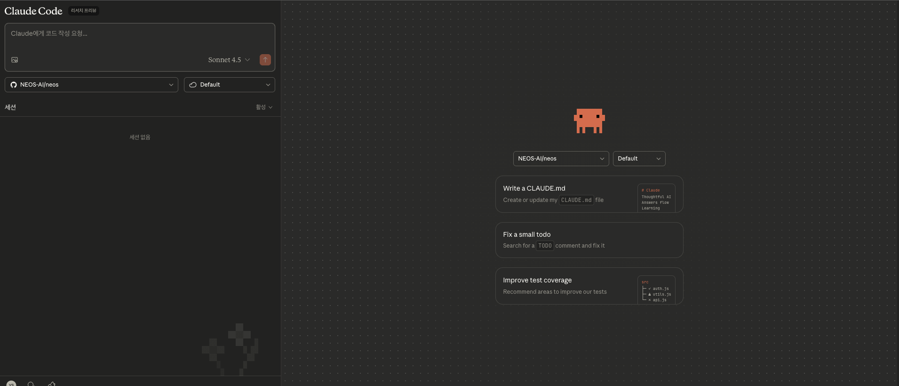The image size is (899, 386).
Task: Choose the Write a CLAUDE.md suggestion
Action: tap(589, 194)
